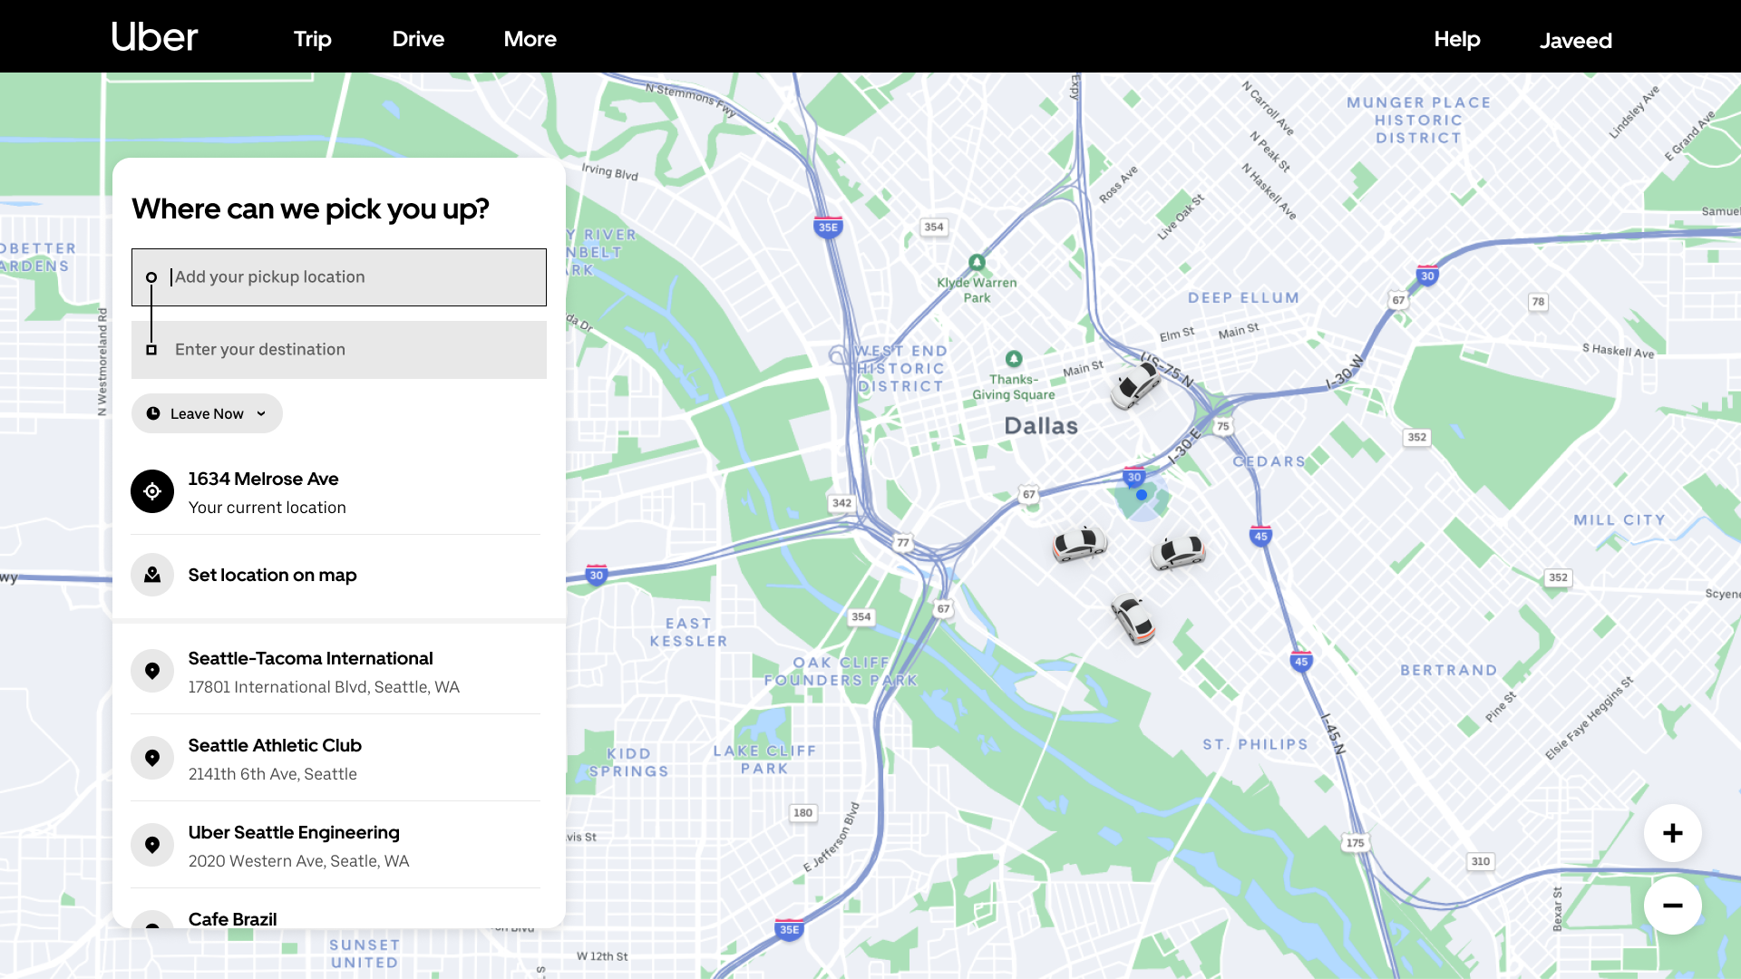Open the Drive menu
The height and width of the screenshot is (979, 1741).
[418, 39]
